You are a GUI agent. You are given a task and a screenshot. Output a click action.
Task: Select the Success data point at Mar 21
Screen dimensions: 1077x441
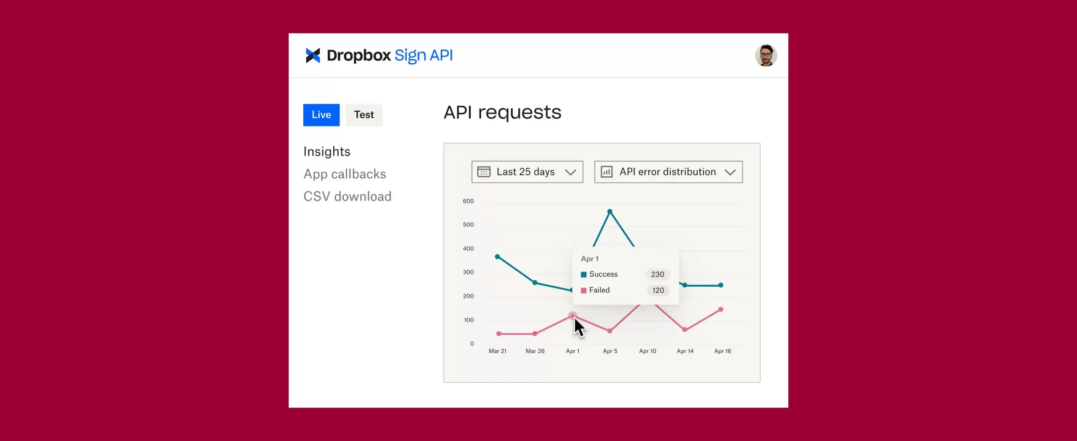[497, 256]
